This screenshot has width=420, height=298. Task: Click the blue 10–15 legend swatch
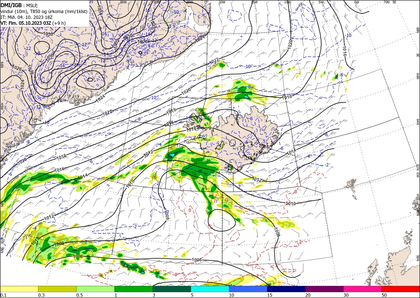(248, 289)
